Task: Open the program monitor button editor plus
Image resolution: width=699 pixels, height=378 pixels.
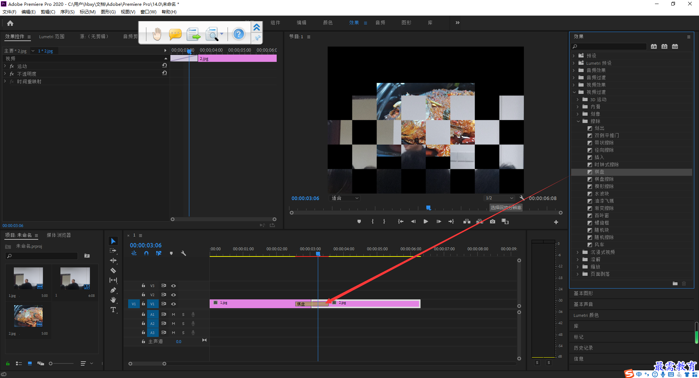Action: click(x=556, y=222)
